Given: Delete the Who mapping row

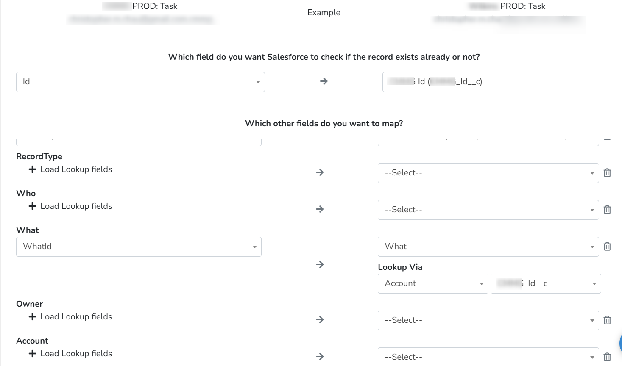Looking at the screenshot, I should [607, 210].
